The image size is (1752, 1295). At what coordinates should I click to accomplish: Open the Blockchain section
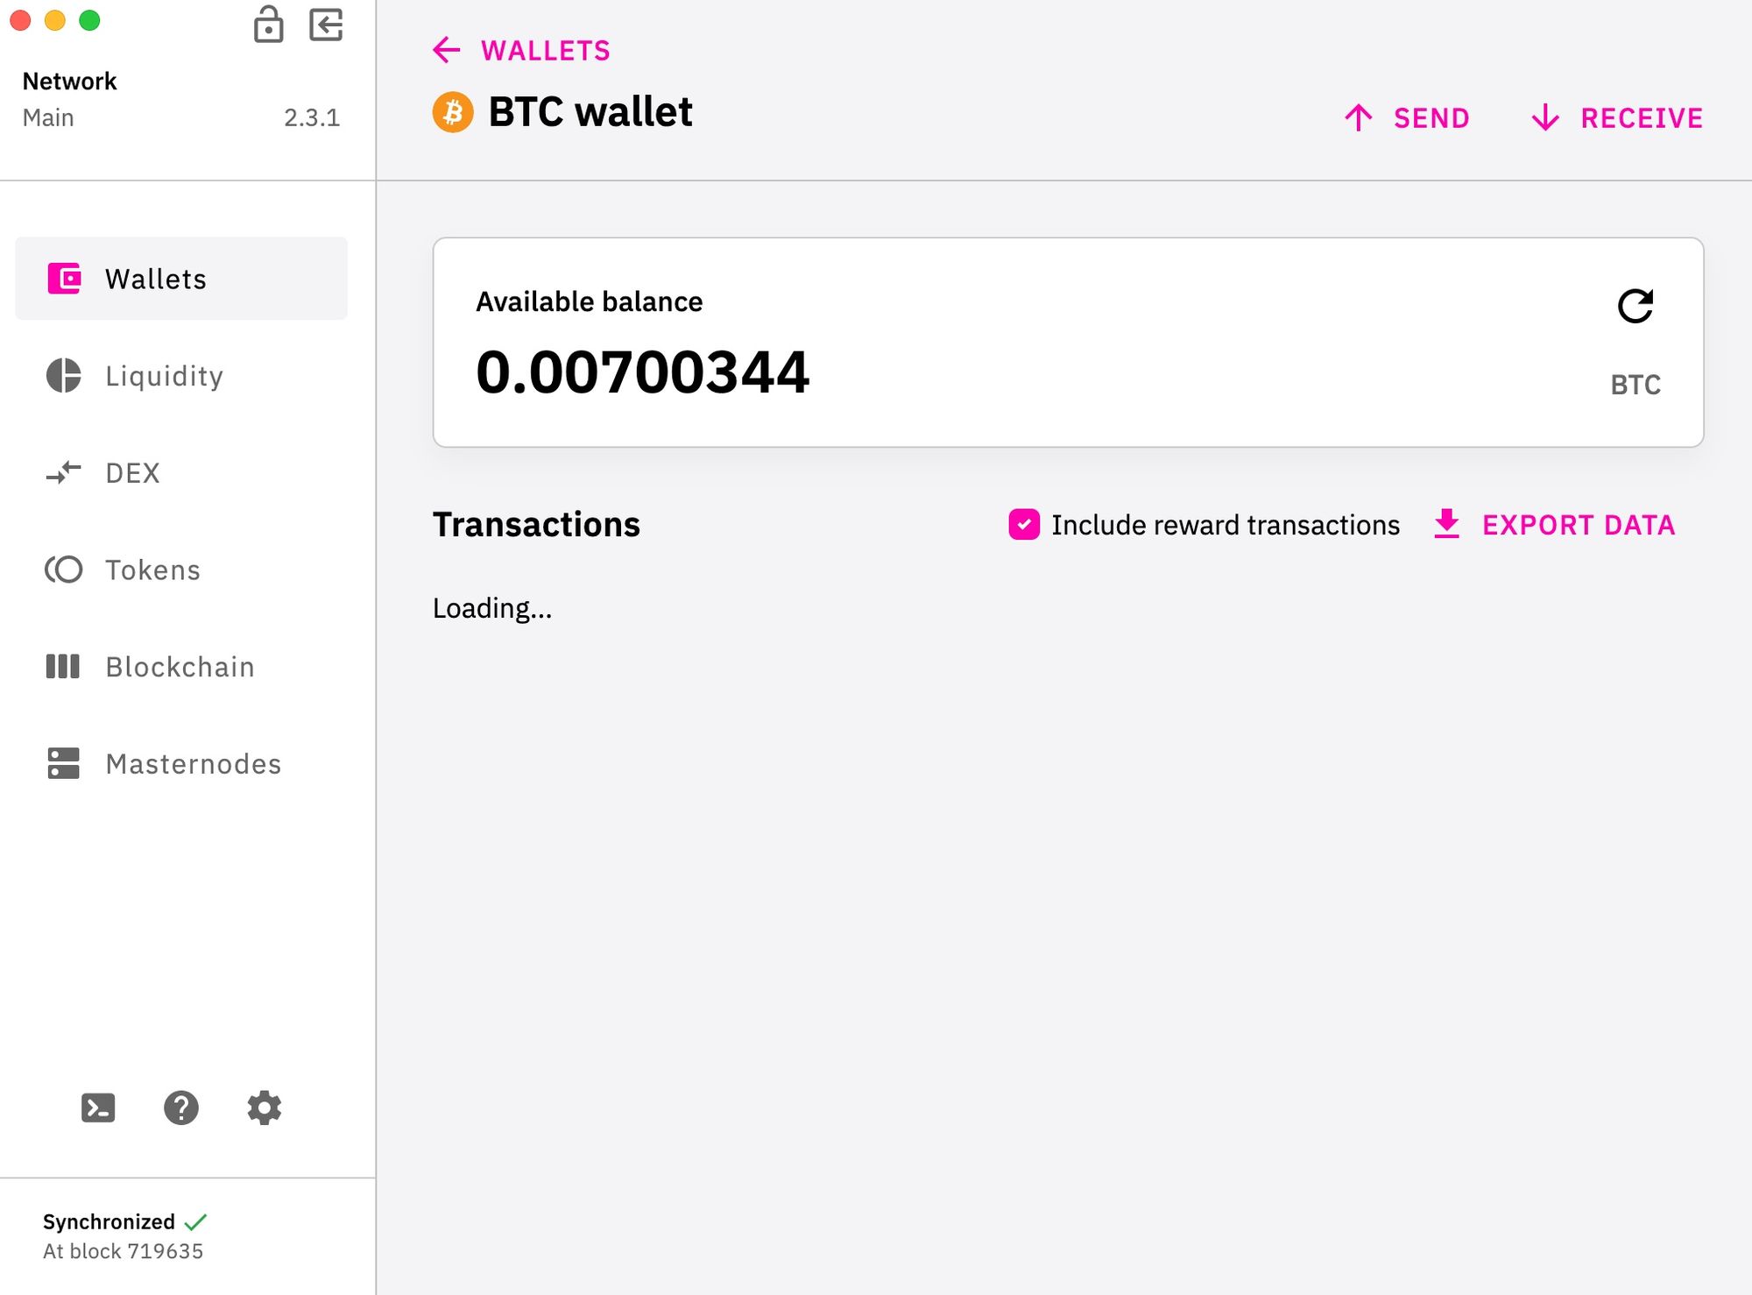[x=181, y=667]
